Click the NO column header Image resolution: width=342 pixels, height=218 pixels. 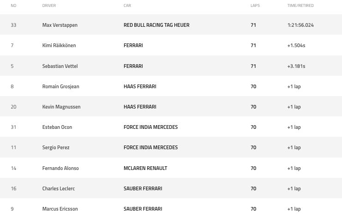[x=13, y=6]
